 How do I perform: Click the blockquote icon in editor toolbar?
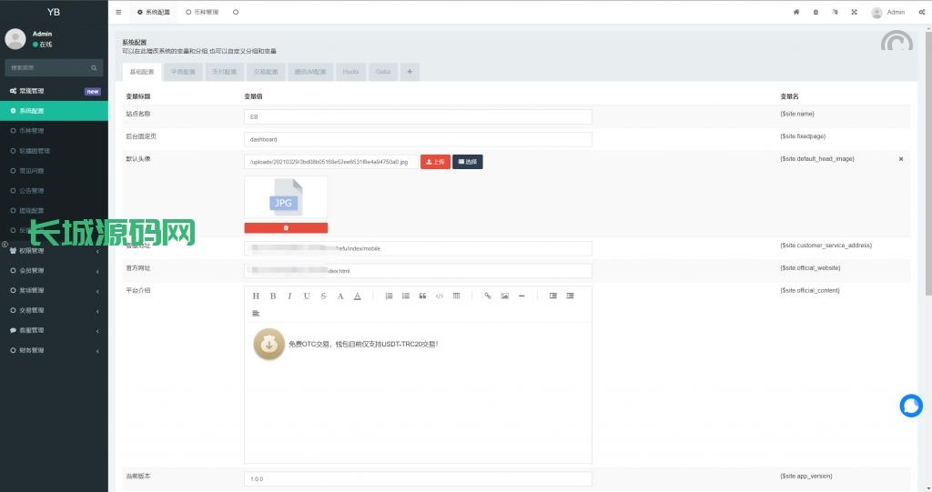click(422, 296)
